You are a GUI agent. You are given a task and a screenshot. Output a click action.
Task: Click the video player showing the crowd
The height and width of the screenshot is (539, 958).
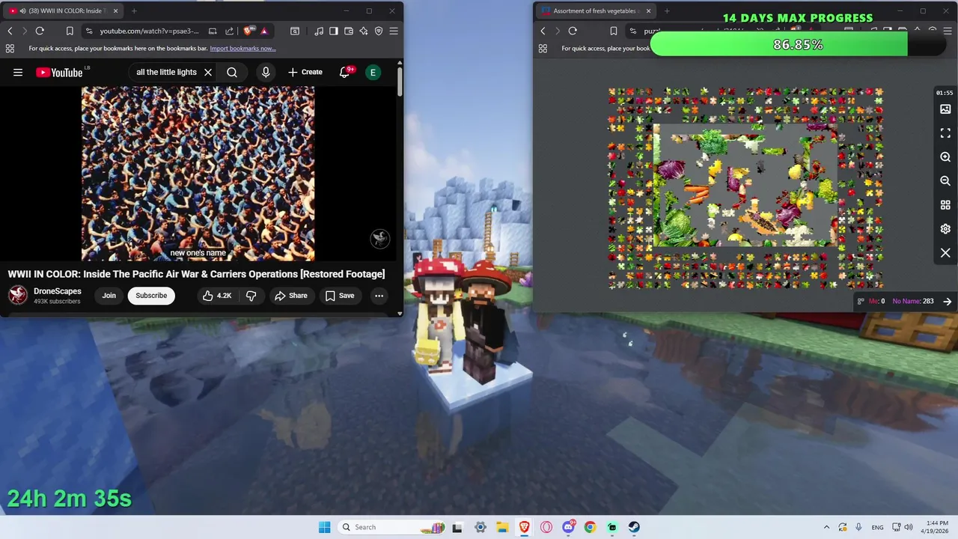(x=198, y=174)
